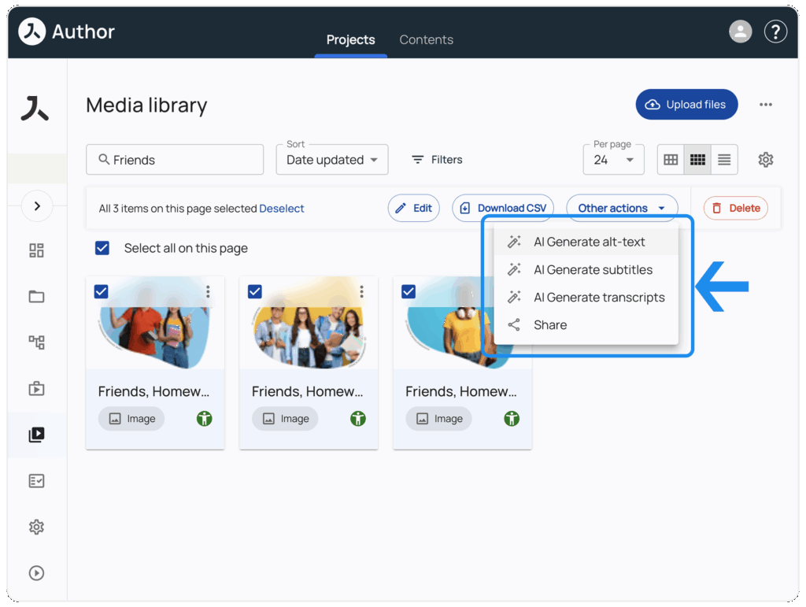The width and height of the screenshot is (806, 607).
Task: Select AI Generate alt-text menu option
Action: coord(589,242)
